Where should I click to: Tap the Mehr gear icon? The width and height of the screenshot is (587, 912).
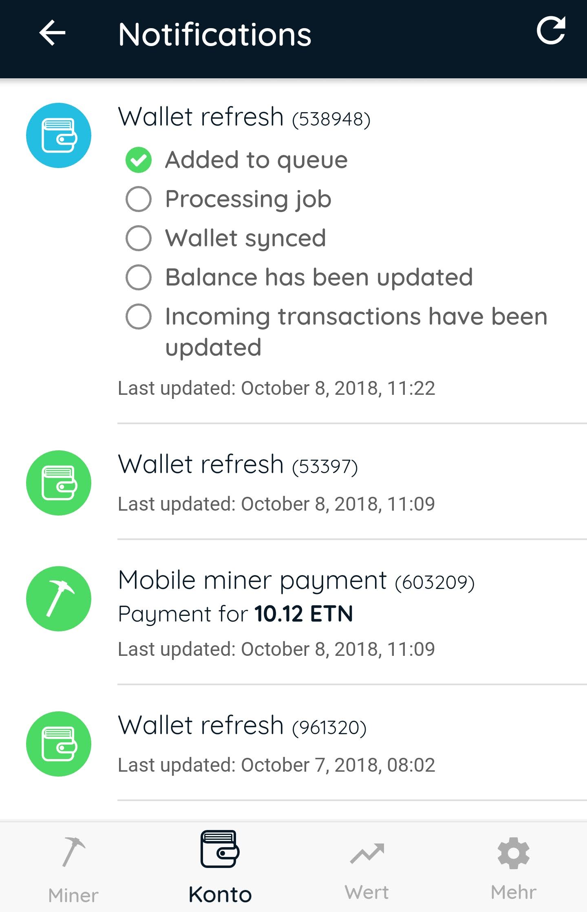pos(513,853)
